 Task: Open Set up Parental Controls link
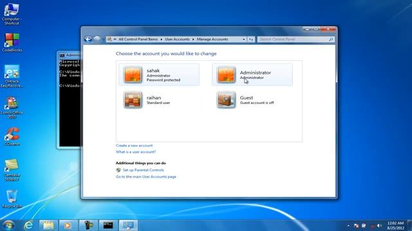[x=143, y=170]
